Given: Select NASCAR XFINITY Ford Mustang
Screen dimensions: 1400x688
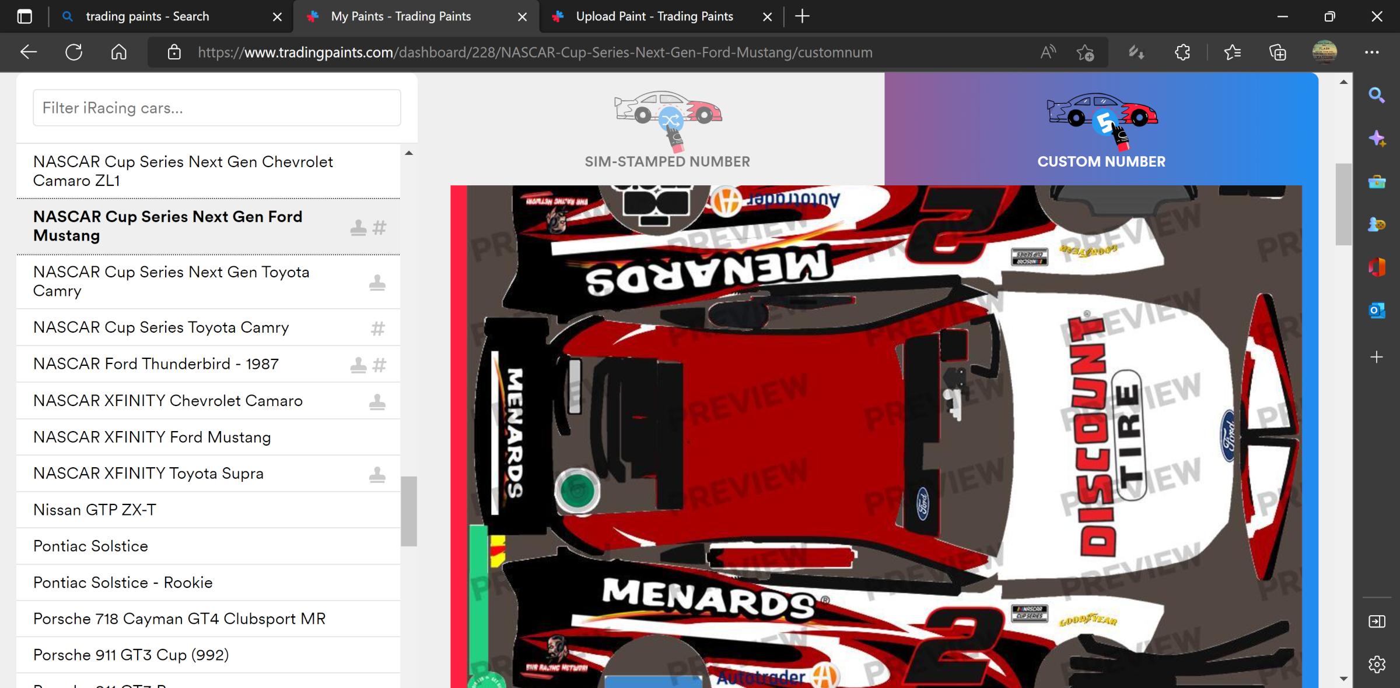Looking at the screenshot, I should click(208, 438).
